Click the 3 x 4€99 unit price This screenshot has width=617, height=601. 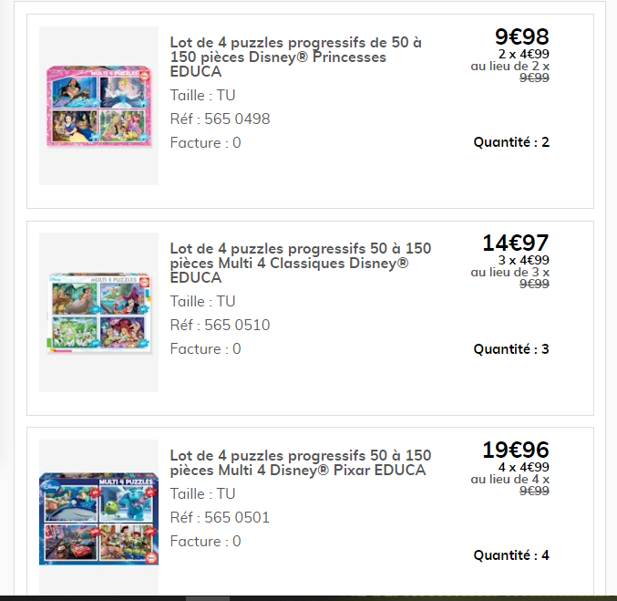pos(523,261)
